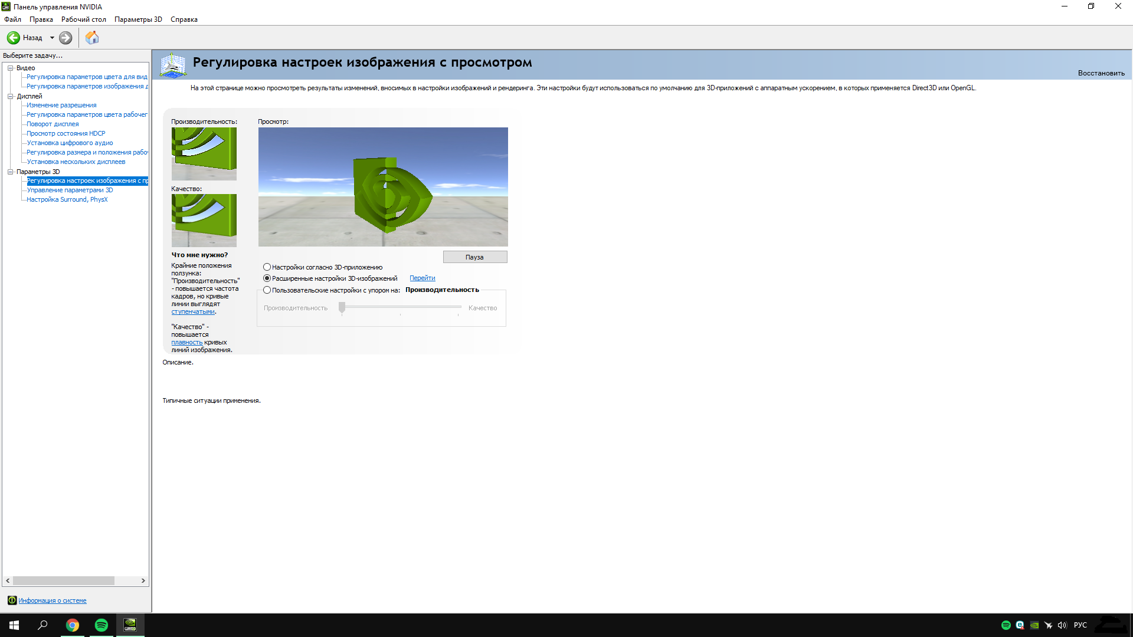Collapse the Дисплей tree node

point(10,96)
